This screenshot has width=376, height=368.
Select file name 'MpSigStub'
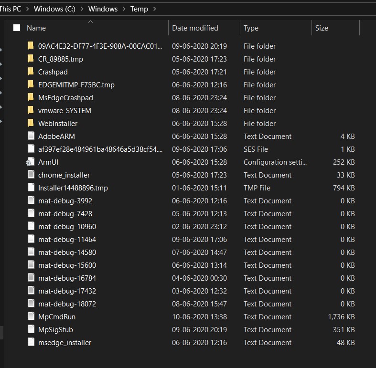pyautogui.click(x=55, y=330)
